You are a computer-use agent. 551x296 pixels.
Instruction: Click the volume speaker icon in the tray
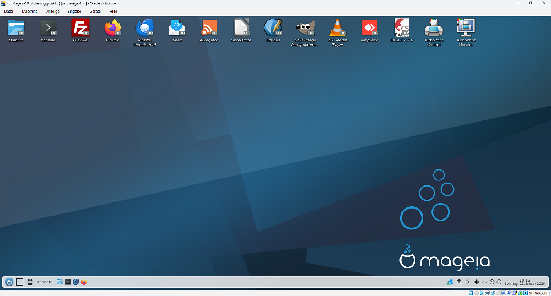(476, 282)
